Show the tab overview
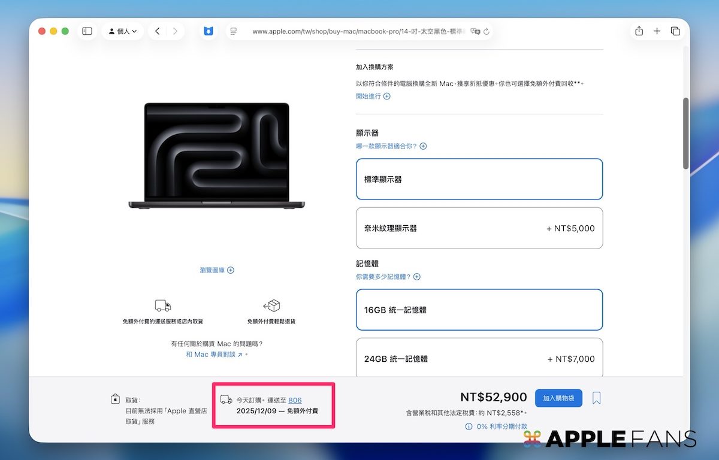The image size is (719, 460). [x=675, y=31]
